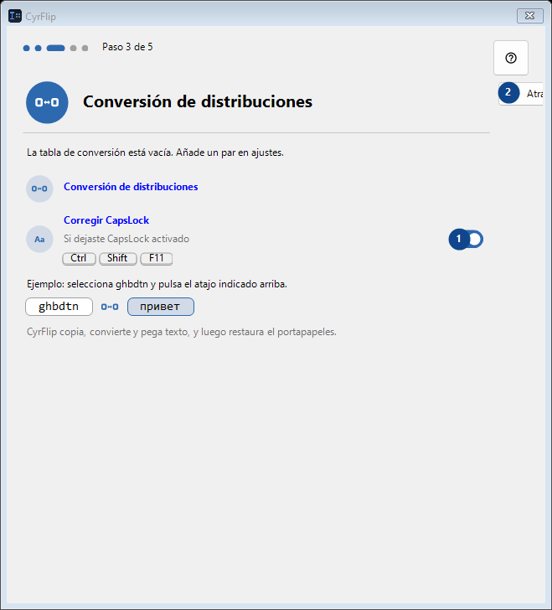The width and height of the screenshot is (552, 610).
Task: Click the arrow icon between ghbdtn and привет
Action: (x=110, y=307)
